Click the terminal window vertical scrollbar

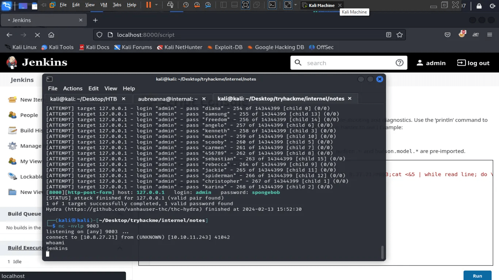click(x=382, y=252)
